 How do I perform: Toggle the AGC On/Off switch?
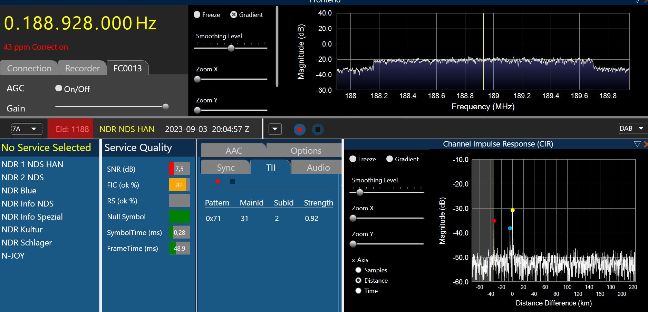[59, 88]
